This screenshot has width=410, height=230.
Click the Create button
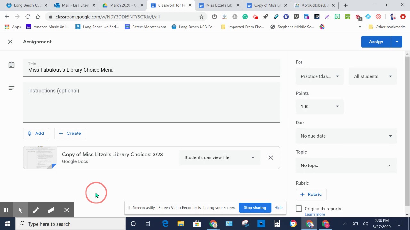coord(70,133)
